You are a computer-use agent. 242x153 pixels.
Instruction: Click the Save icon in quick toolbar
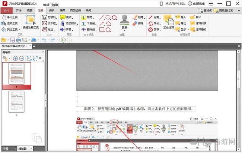(x=13, y=40)
